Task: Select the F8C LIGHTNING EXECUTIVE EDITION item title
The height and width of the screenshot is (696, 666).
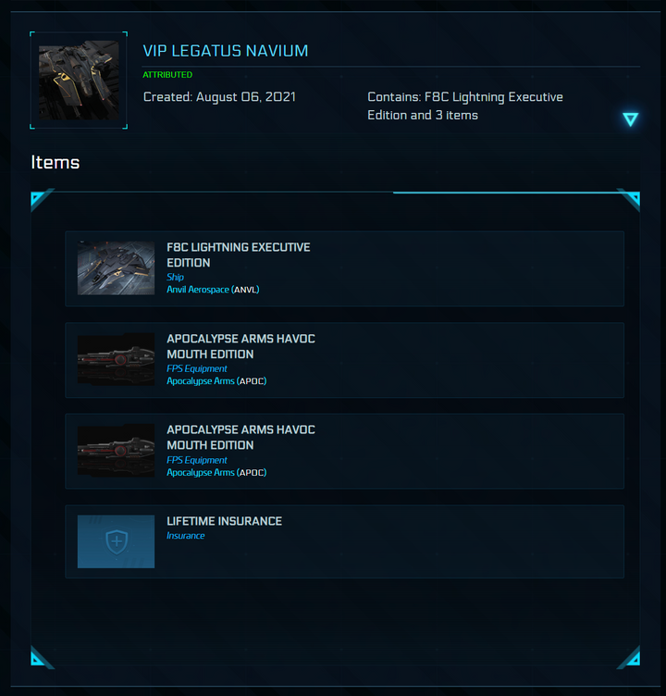Action: [x=239, y=255]
